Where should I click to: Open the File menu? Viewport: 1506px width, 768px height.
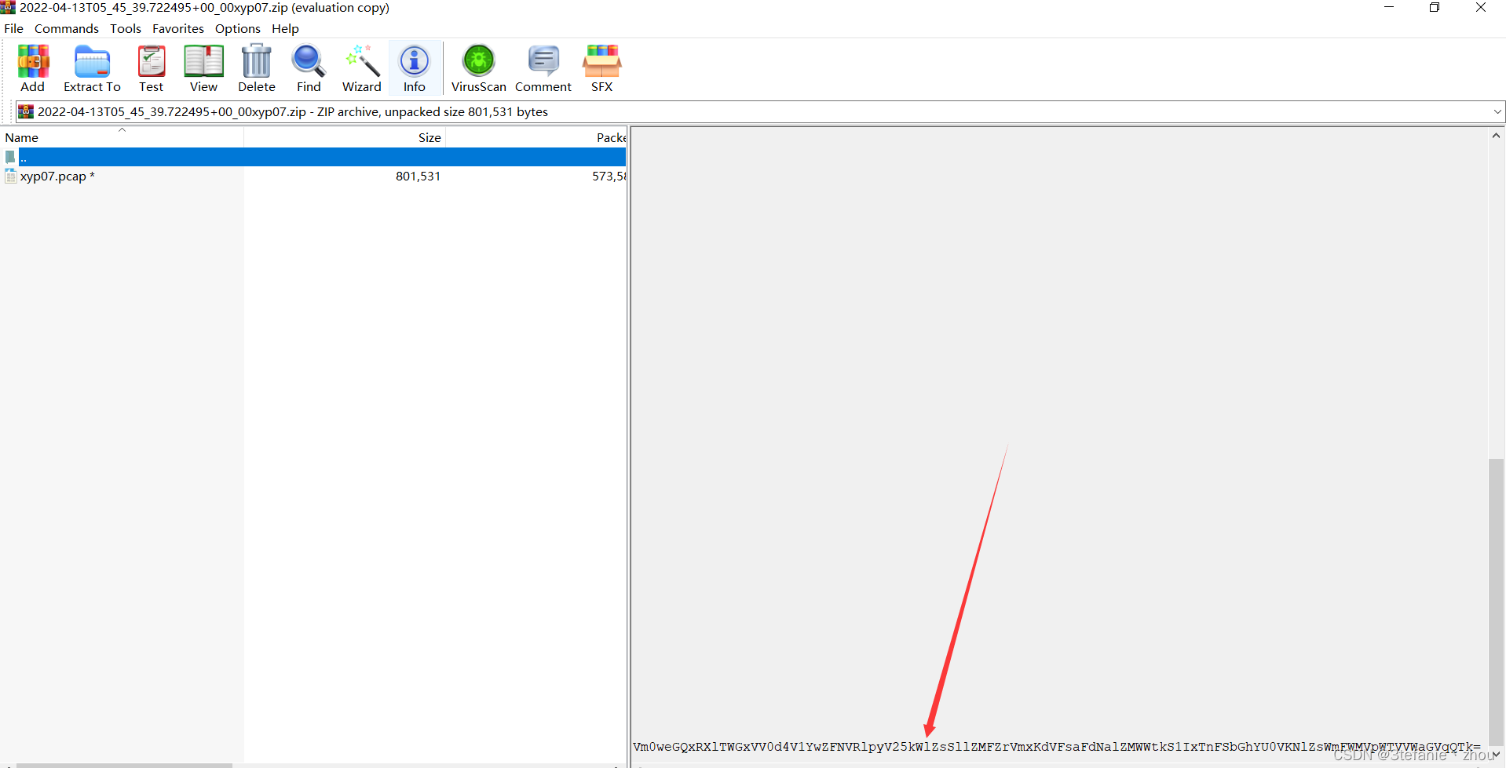click(13, 28)
